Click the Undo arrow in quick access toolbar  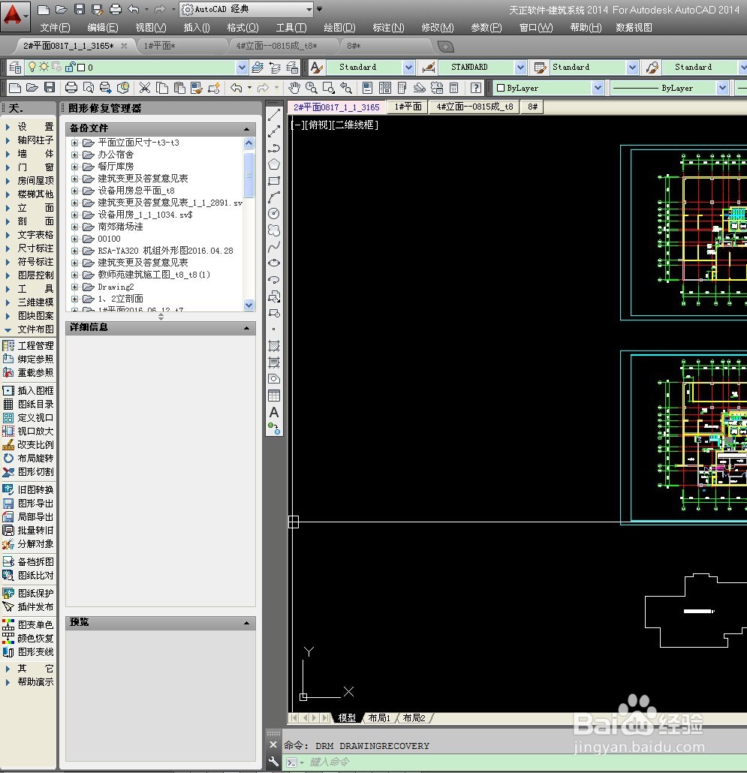[133, 9]
